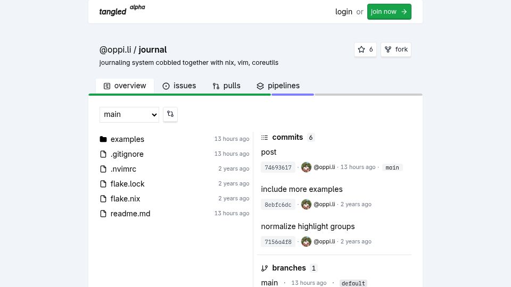The image size is (511, 287).
Task: Open the 'post' commit message
Action: pyautogui.click(x=268, y=153)
